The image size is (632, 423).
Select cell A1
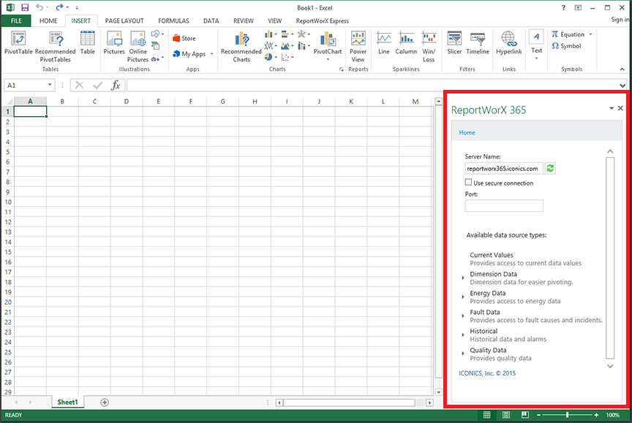(x=30, y=112)
